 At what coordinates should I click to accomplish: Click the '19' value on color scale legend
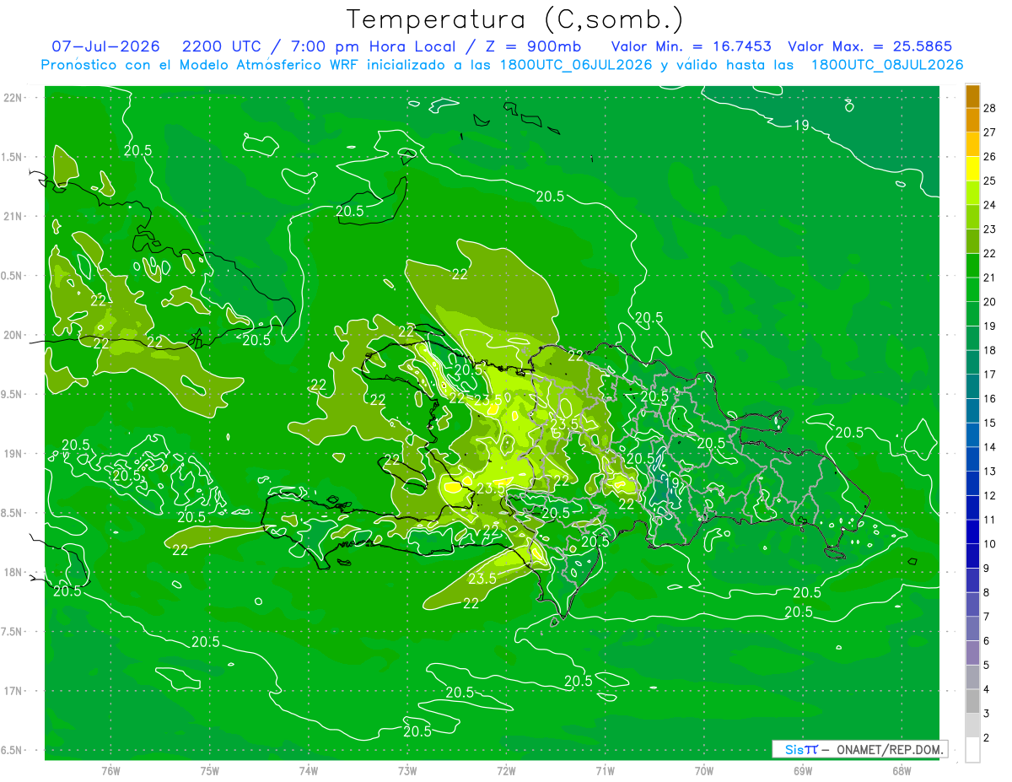[990, 326]
